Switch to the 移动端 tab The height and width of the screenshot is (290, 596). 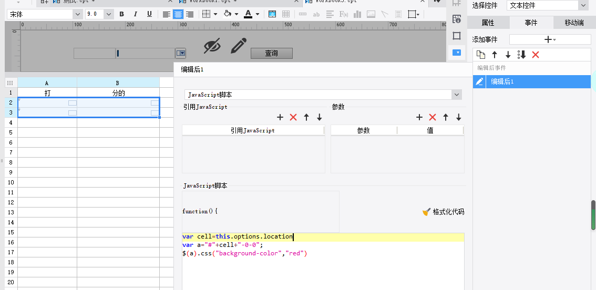click(x=574, y=23)
